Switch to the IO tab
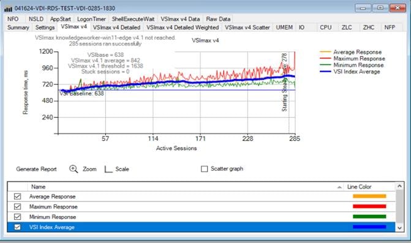411x243 pixels. (x=302, y=28)
